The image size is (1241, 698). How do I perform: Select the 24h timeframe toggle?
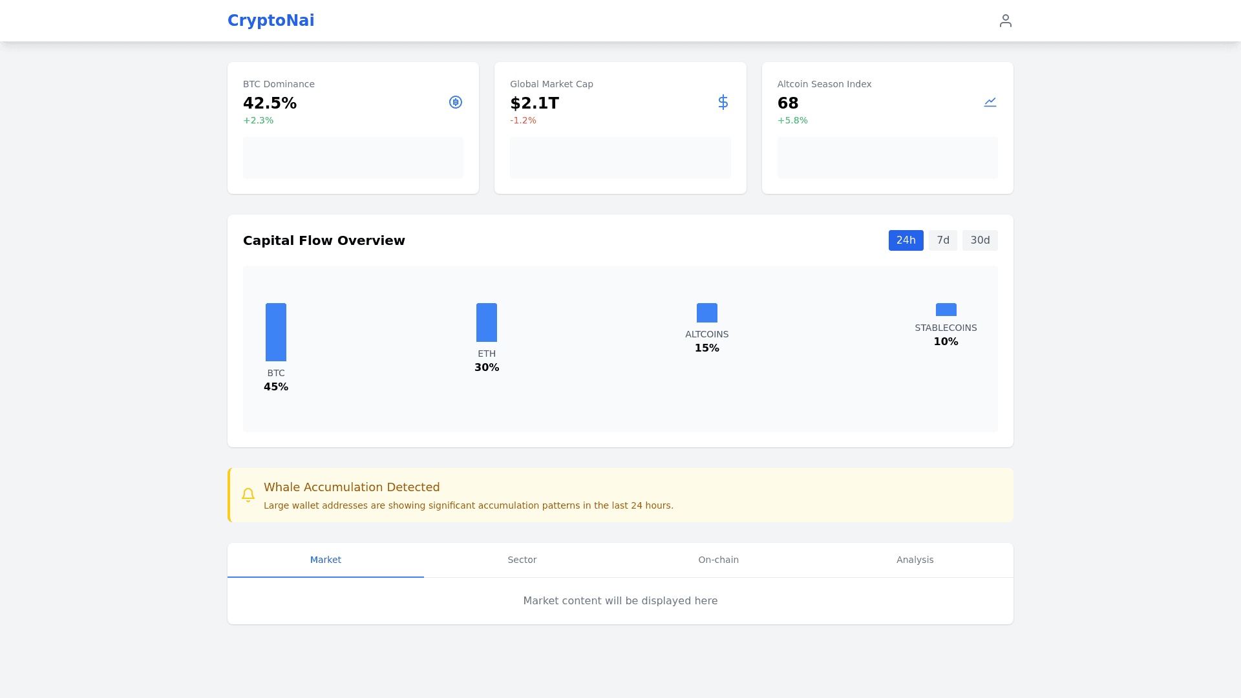[906, 240]
